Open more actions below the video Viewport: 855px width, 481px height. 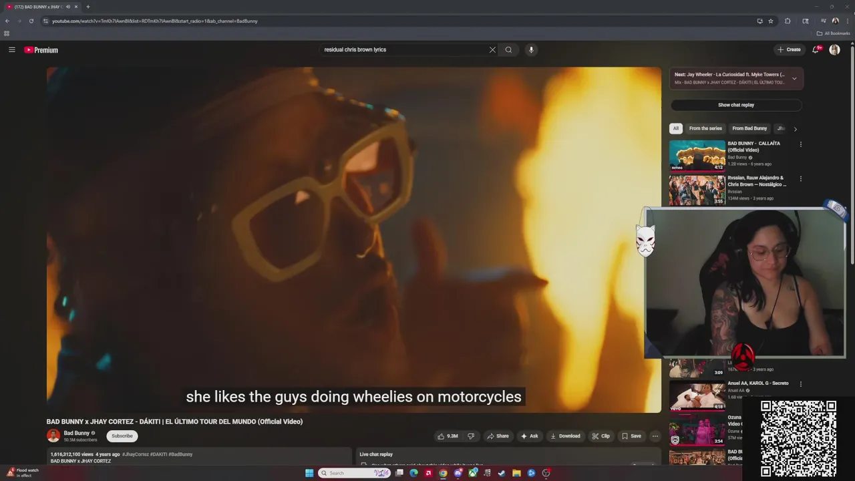point(655,436)
